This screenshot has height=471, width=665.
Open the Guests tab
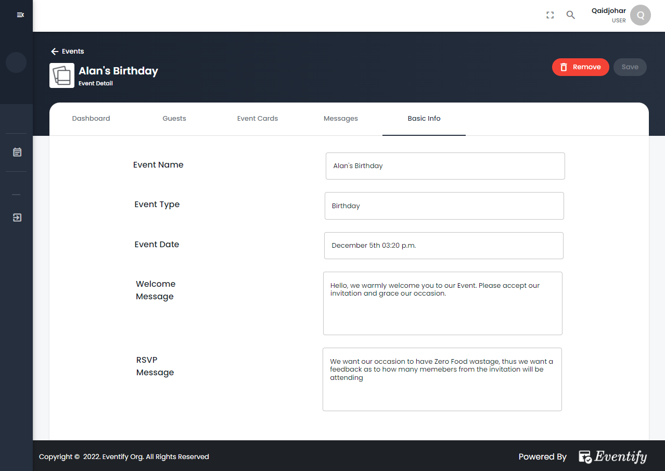click(x=174, y=118)
